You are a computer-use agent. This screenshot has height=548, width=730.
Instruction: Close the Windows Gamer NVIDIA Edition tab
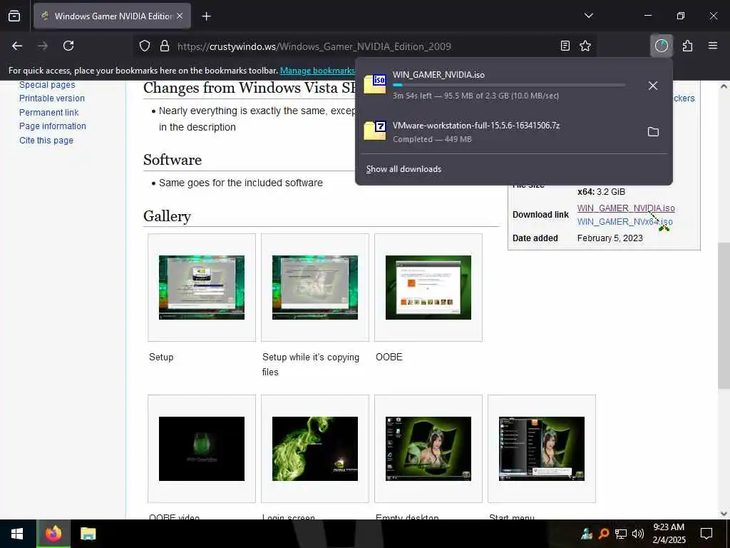(180, 16)
